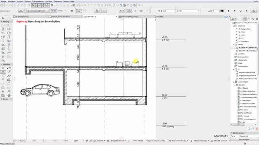Screen dimensions: 259x145
Task: Click the Undo arrow in the toolbar
Action: 7,5
